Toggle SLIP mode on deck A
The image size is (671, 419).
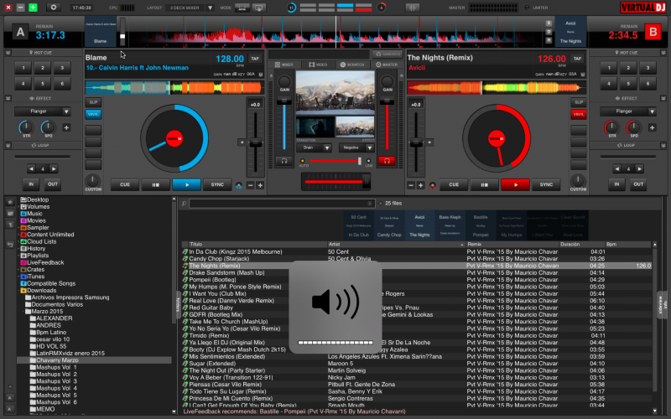pyautogui.click(x=93, y=102)
